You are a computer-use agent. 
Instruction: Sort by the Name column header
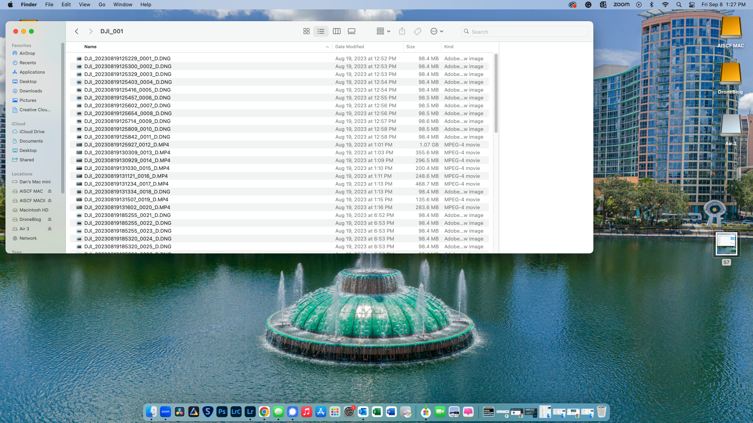point(90,47)
